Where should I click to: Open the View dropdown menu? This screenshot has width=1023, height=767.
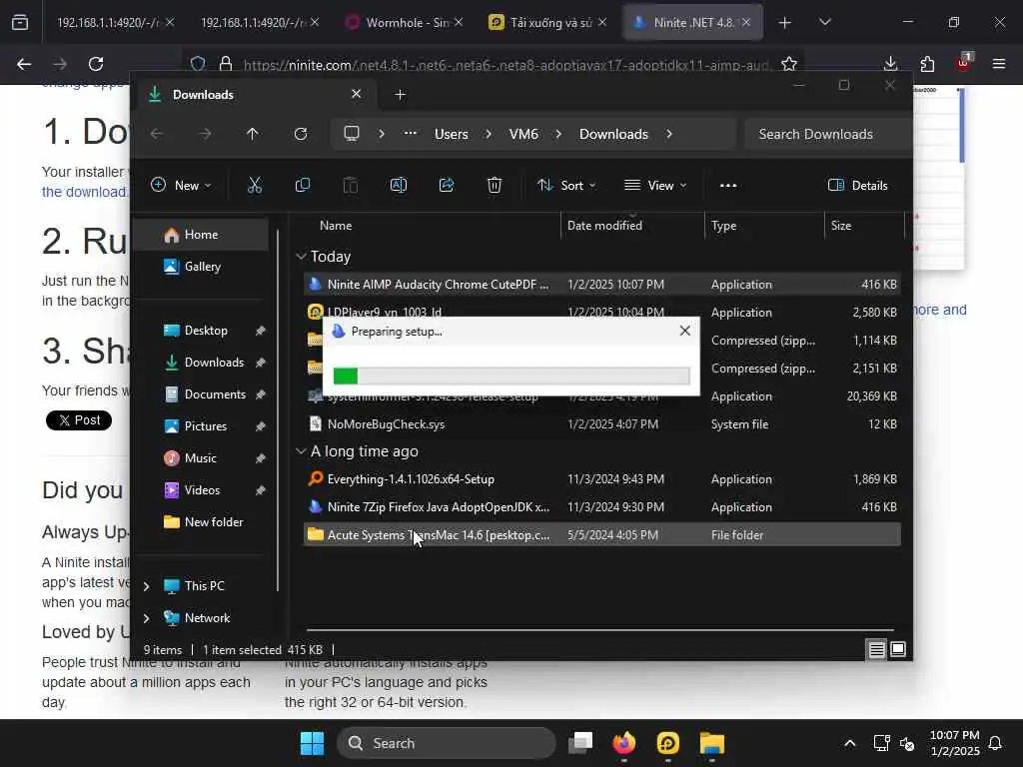655,185
